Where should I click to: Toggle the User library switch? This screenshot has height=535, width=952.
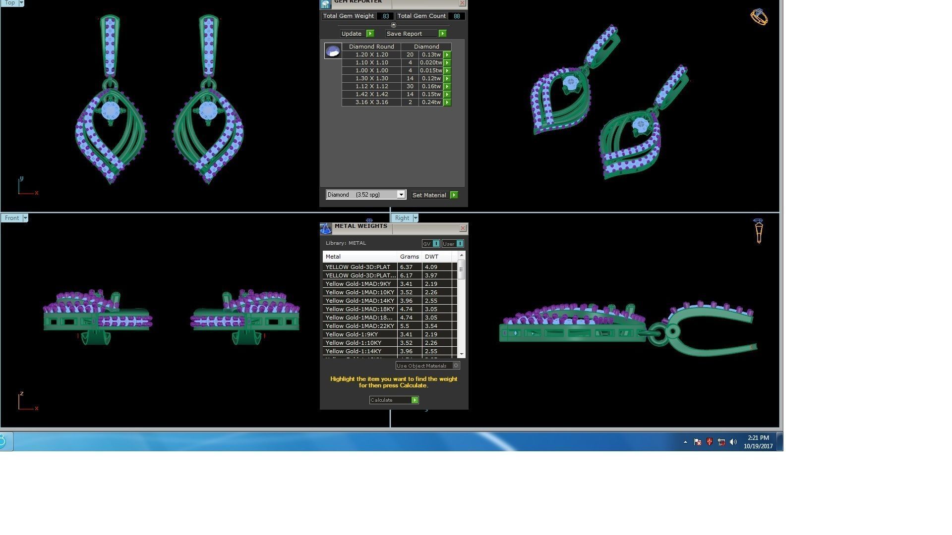(460, 244)
